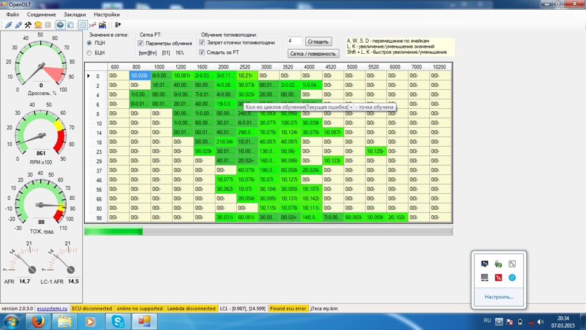Viewport: 586px width, 330px height.
Task: Click the safely remove USB tray icon
Action: [498, 264]
